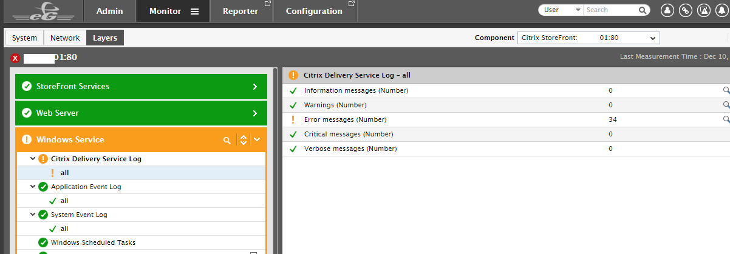Open the Admin menu
The width and height of the screenshot is (730, 254).
pyautogui.click(x=109, y=11)
